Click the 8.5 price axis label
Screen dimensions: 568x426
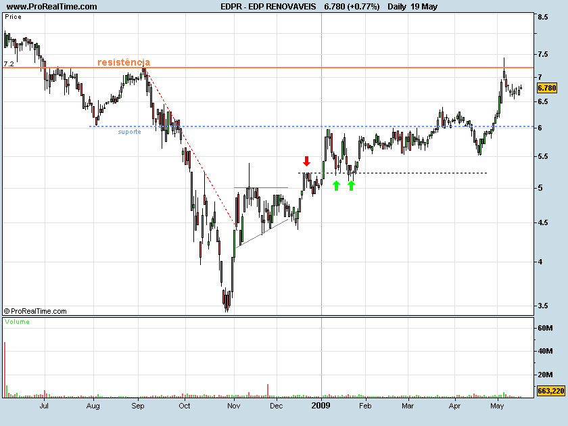pyautogui.click(x=543, y=17)
